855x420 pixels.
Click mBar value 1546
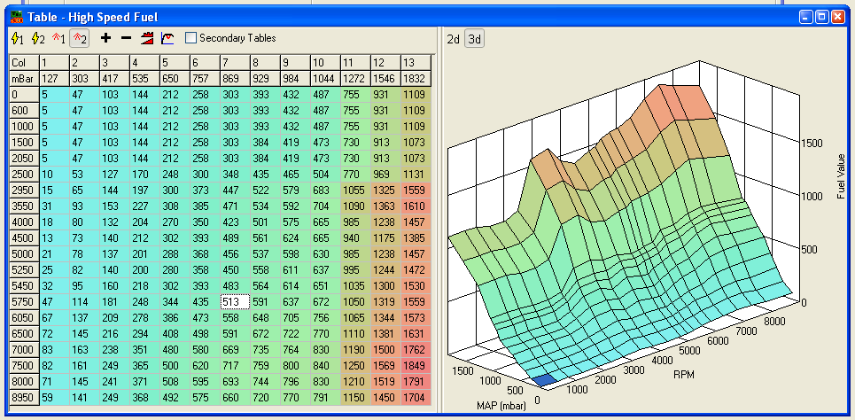(385, 79)
